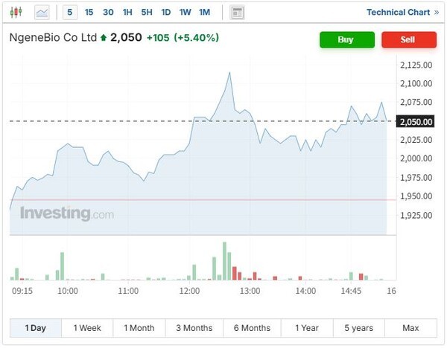Select the 1M interval
Image resolution: width=447 pixels, height=348 pixels.
pos(204,12)
